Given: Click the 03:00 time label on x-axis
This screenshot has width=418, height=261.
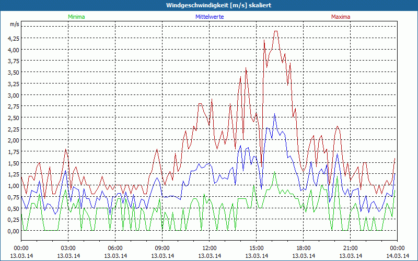Looking at the screenshot, I should pyautogui.click(x=68, y=248).
